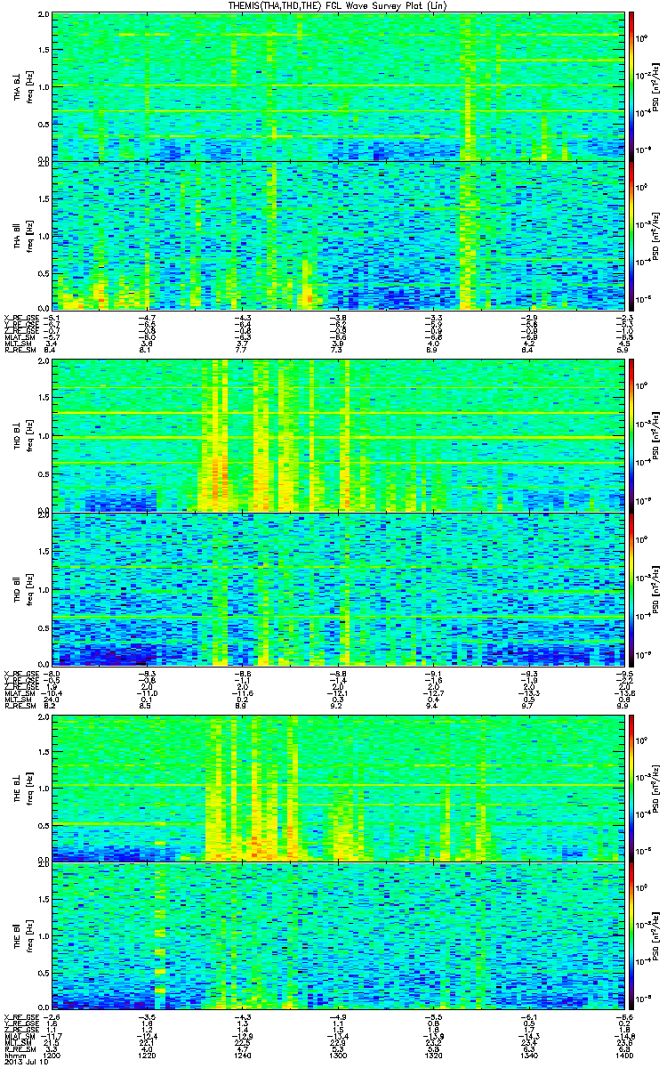Click PSD [nT²/Hz] label beside THA B⊥ color bar
This screenshot has width=667, height=1068.
[x=656, y=86]
